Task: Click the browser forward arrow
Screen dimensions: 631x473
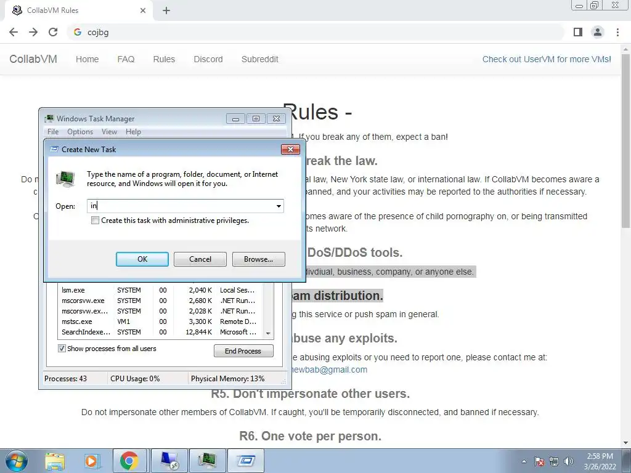Action: (33, 32)
